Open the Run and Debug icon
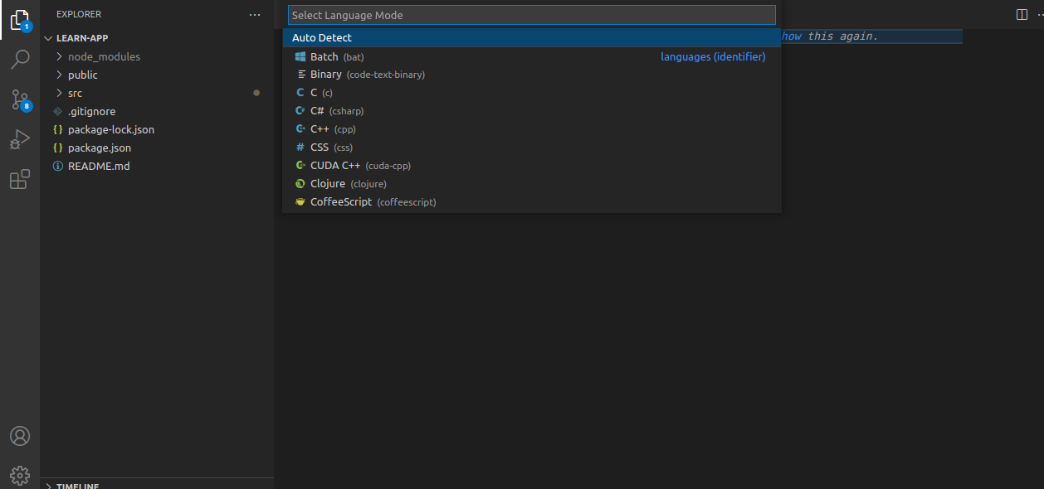The width and height of the screenshot is (1044, 489). click(19, 139)
